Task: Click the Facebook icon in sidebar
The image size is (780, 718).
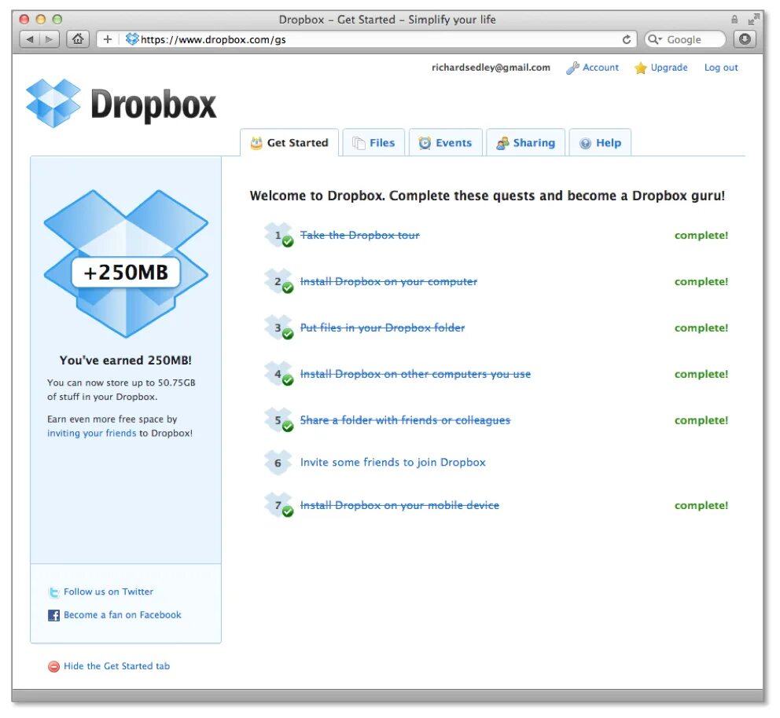Action: coord(53,615)
